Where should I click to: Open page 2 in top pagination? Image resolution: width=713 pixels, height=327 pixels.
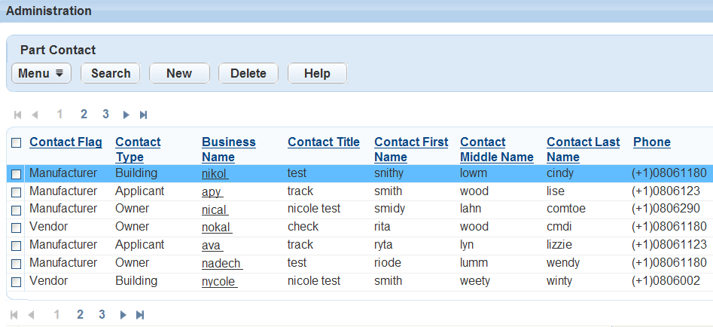(x=84, y=115)
